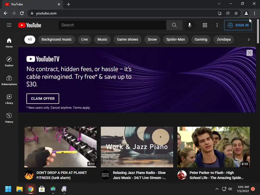Open the Peter Parker vs Flash thumbnail
The image size is (260, 195).
click(x=214, y=147)
